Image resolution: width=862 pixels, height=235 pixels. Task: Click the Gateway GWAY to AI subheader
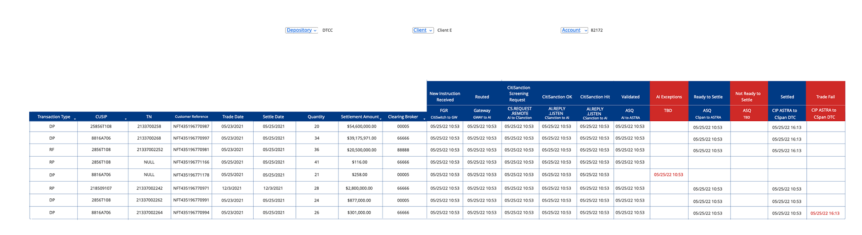(x=482, y=113)
